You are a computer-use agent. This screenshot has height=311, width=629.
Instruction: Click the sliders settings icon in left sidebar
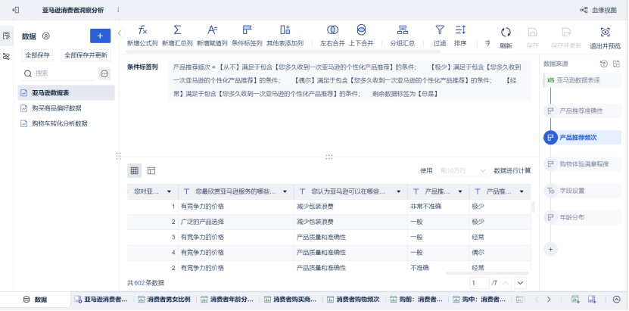(x=6, y=56)
